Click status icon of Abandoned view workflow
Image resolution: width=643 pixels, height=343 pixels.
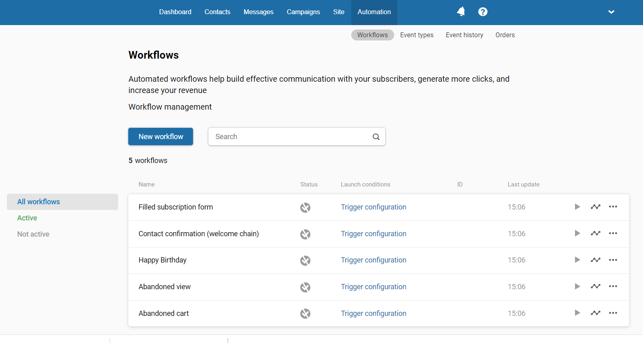coord(305,287)
